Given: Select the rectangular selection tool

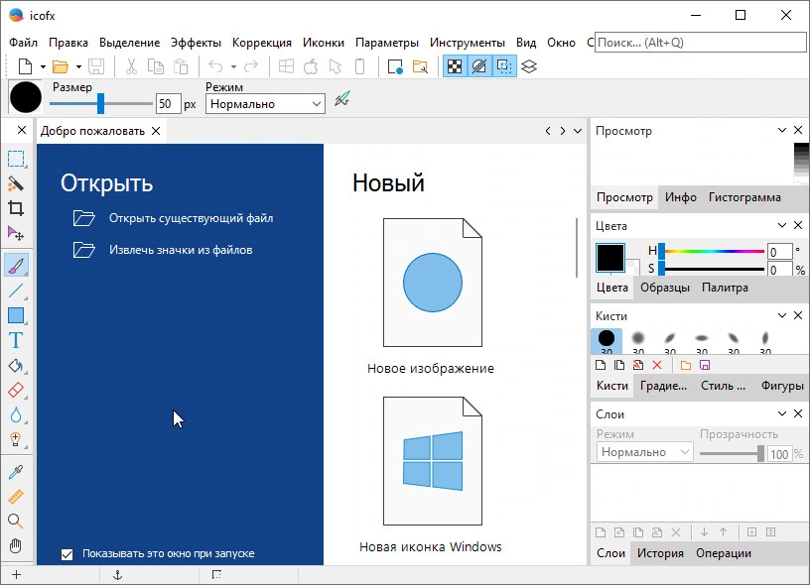Looking at the screenshot, I should (16, 159).
